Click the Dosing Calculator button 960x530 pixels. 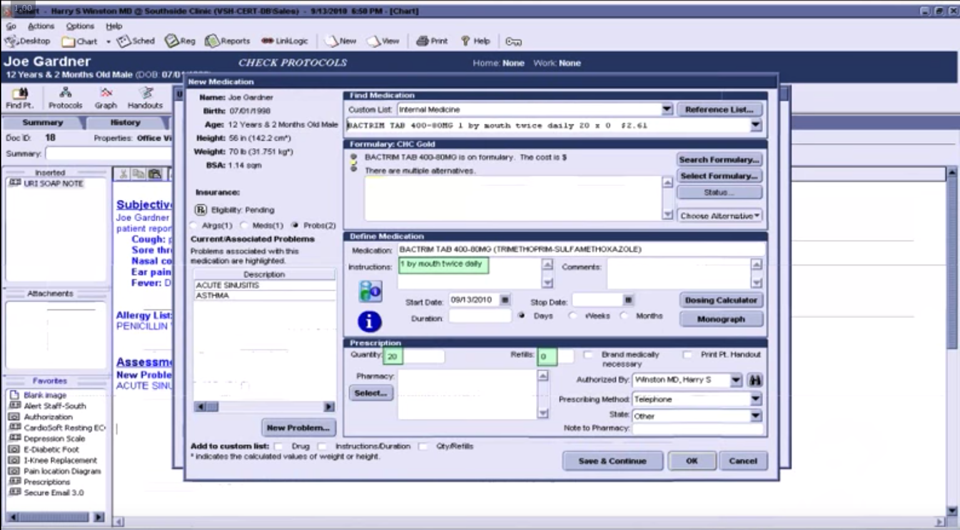720,299
